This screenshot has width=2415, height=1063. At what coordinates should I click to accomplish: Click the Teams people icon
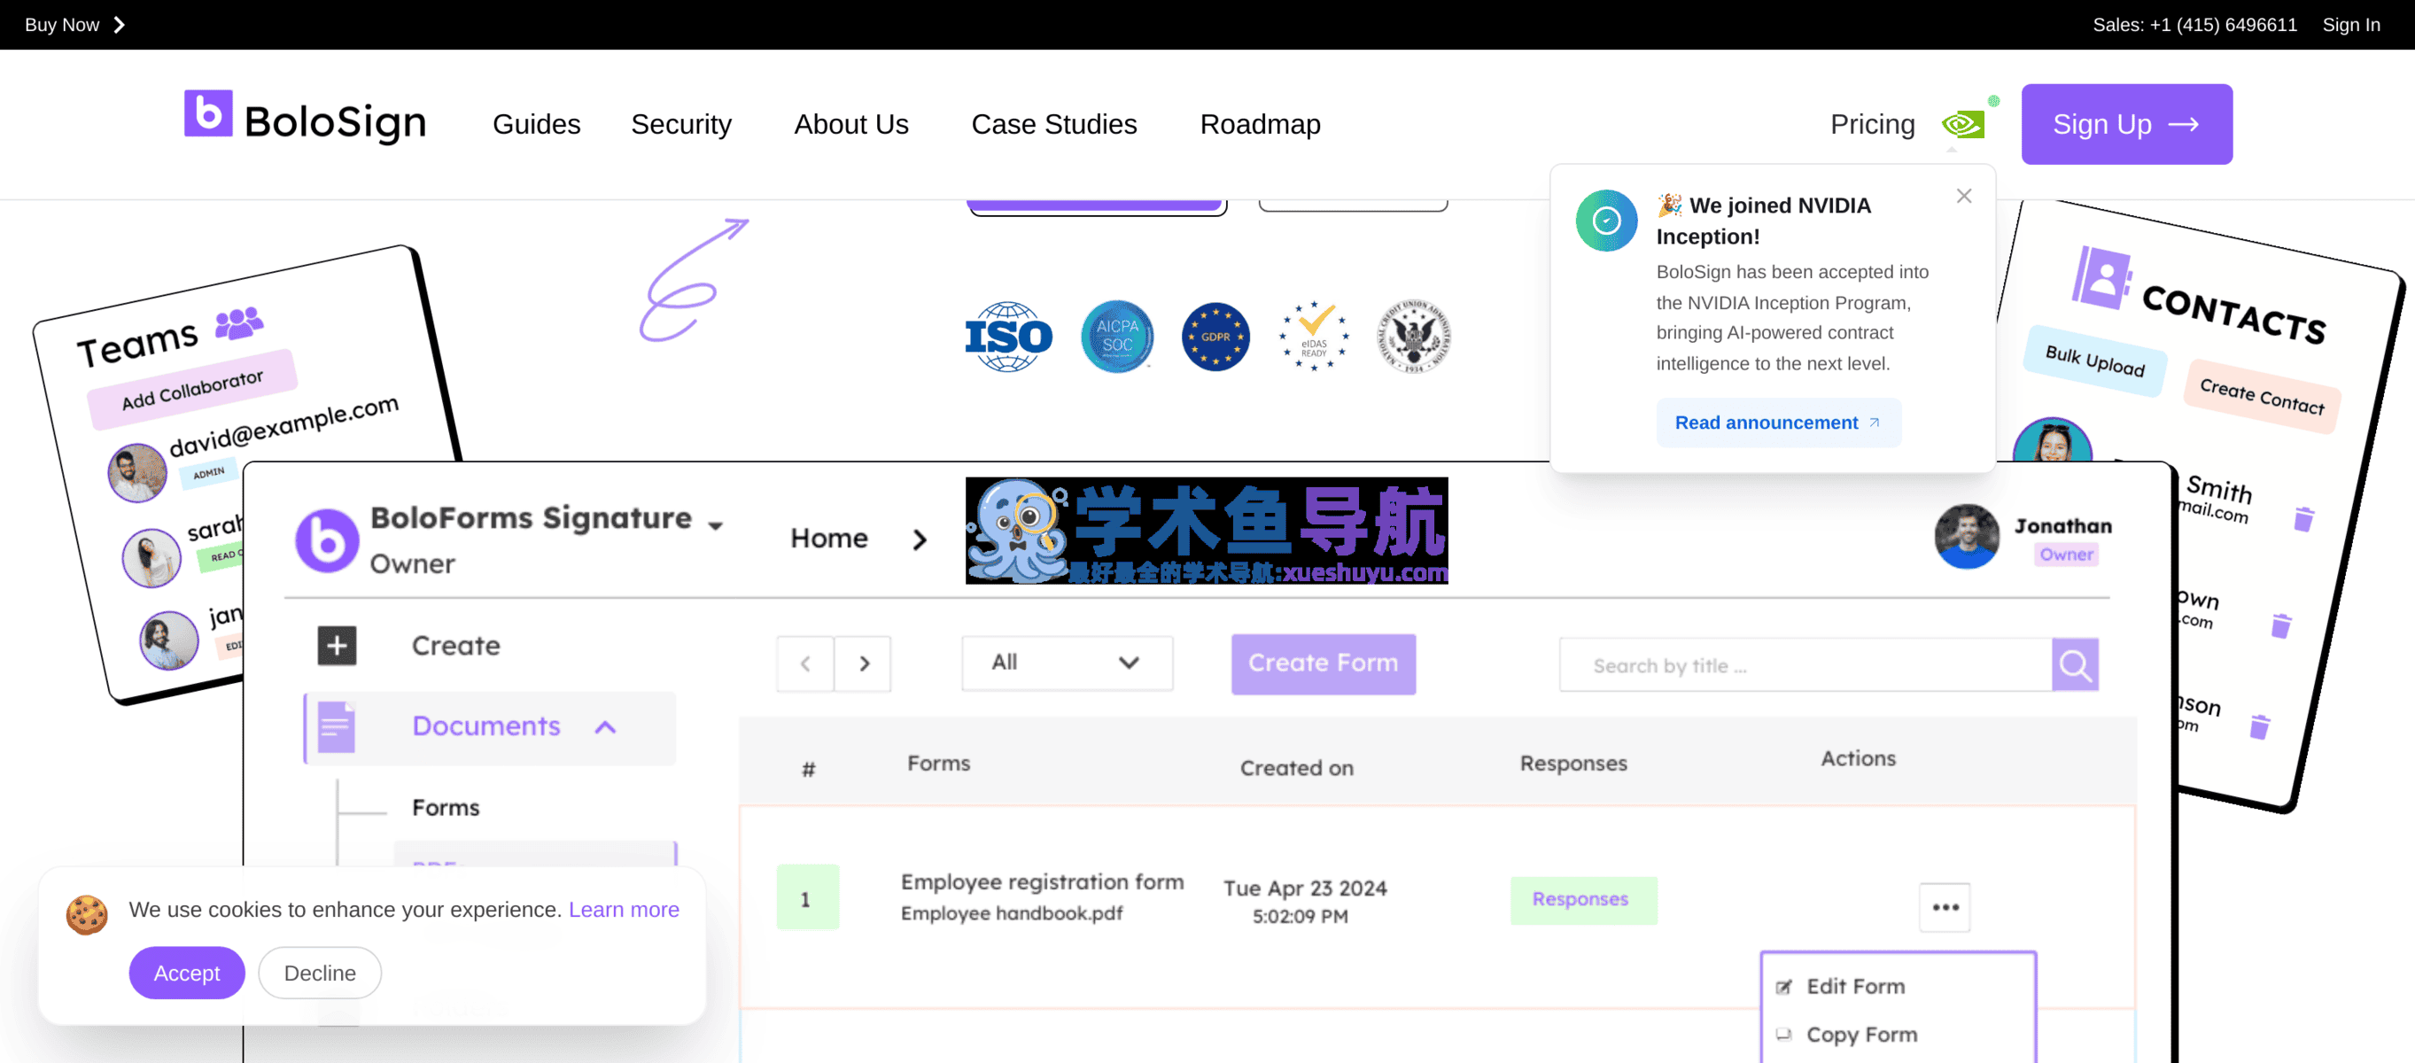[x=239, y=322]
